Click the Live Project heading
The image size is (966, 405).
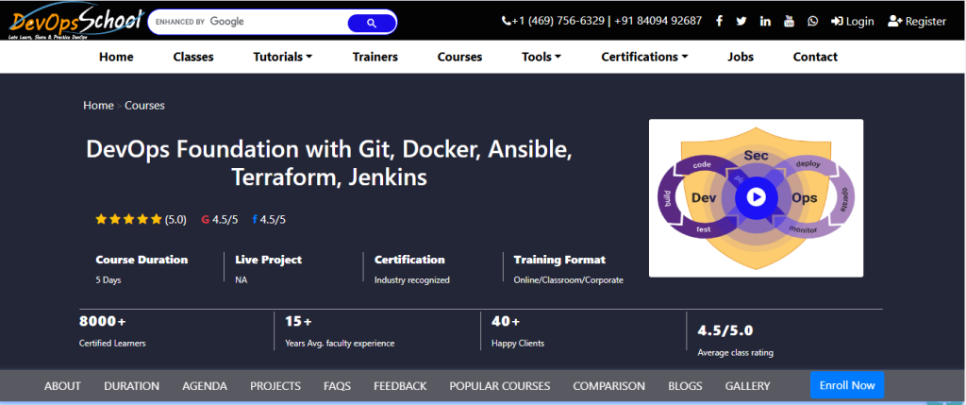(269, 260)
